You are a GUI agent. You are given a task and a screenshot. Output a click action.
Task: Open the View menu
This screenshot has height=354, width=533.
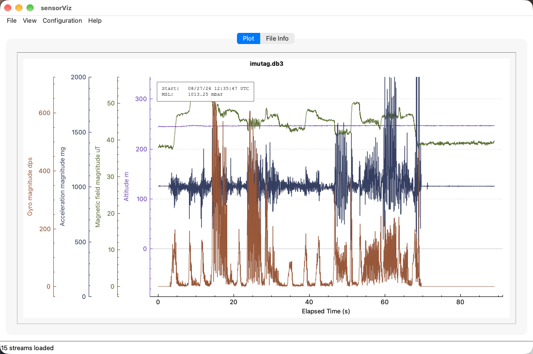point(30,20)
